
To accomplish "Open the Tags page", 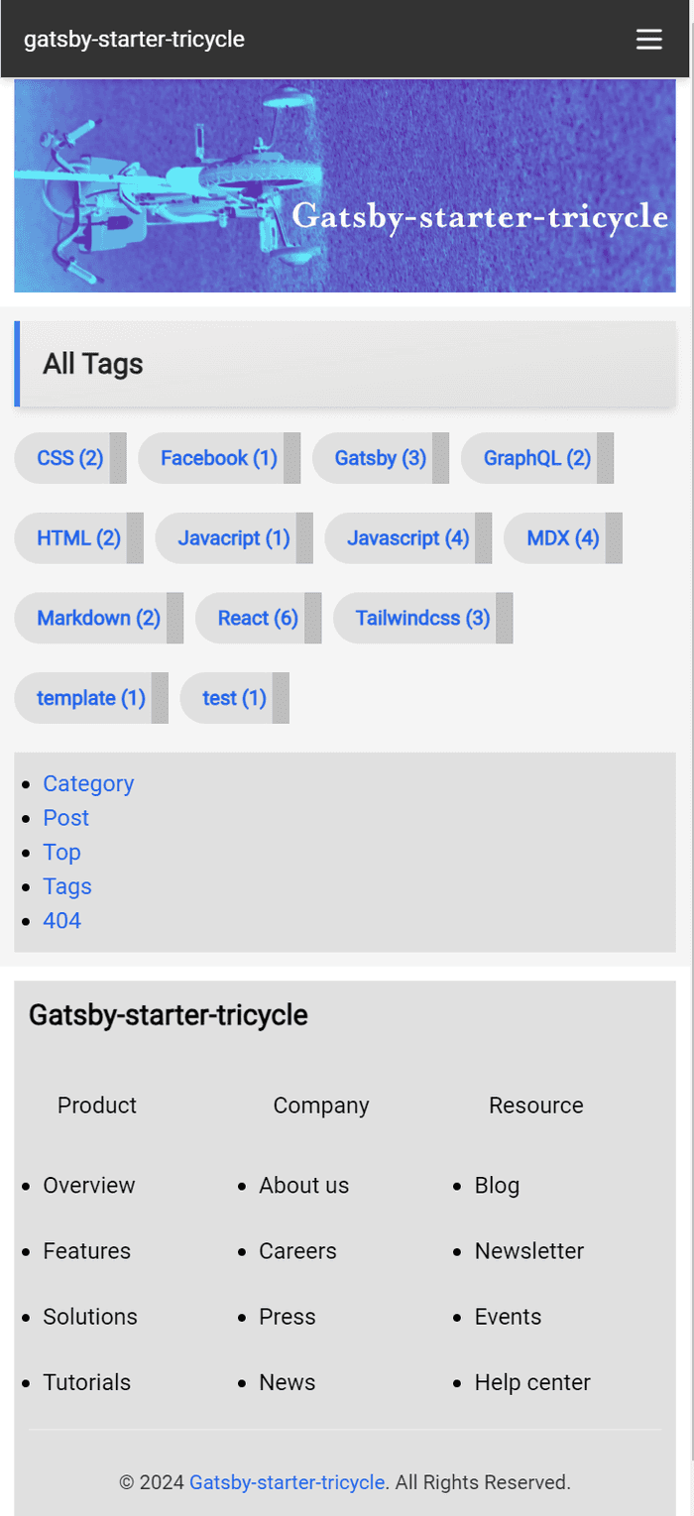I will [x=66, y=886].
